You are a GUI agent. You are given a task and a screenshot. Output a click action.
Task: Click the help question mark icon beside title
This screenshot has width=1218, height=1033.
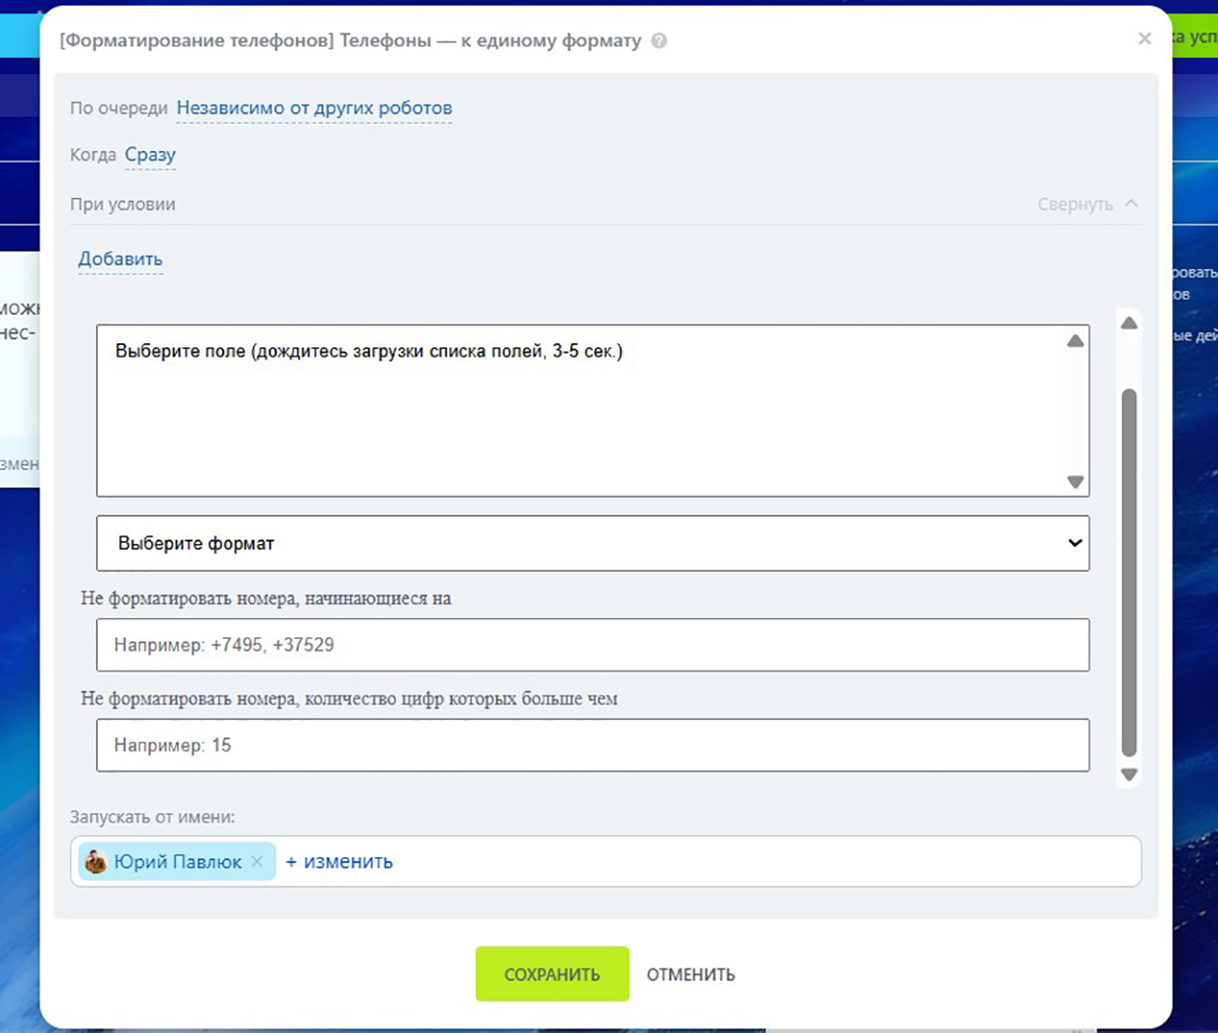[658, 41]
